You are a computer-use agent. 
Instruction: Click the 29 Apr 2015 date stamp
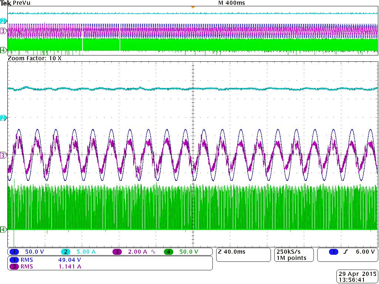click(x=358, y=274)
